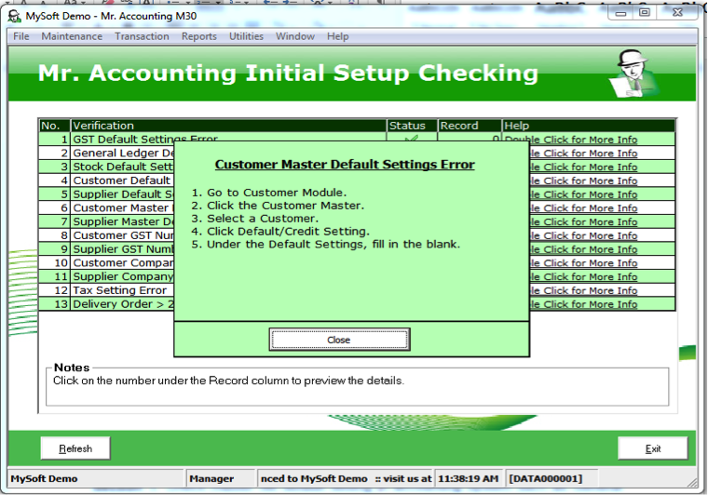
Task: Open help link for Tax Setting Error row
Action: [583, 291]
